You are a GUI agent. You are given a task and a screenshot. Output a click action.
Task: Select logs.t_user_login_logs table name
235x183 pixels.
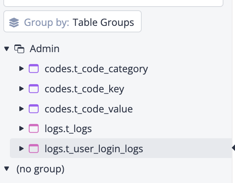(x=94, y=149)
